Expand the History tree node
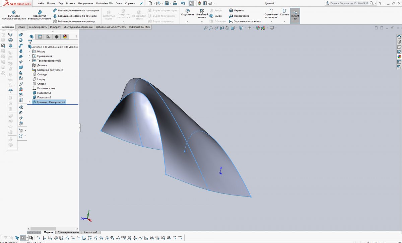Image resolution: width=402 pixels, height=243 pixels. click(29, 52)
